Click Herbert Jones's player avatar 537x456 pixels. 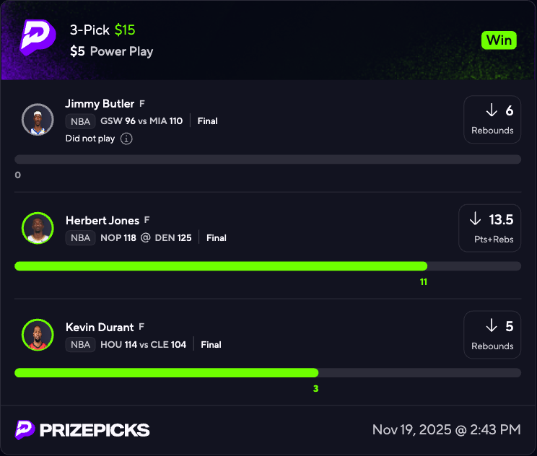pyautogui.click(x=38, y=228)
